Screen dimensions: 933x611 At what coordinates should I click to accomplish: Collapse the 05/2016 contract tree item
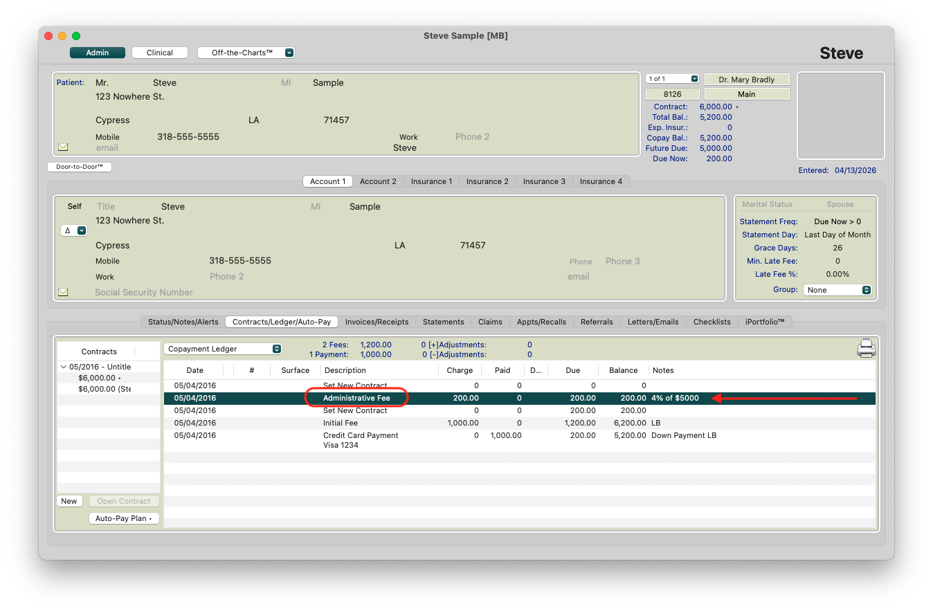[x=64, y=367]
